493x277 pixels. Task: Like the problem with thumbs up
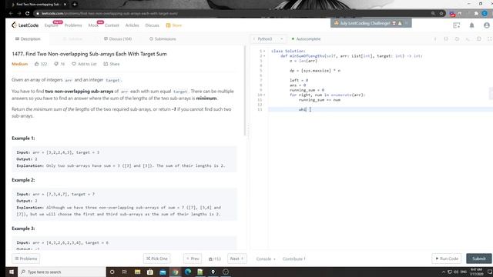(x=41, y=64)
